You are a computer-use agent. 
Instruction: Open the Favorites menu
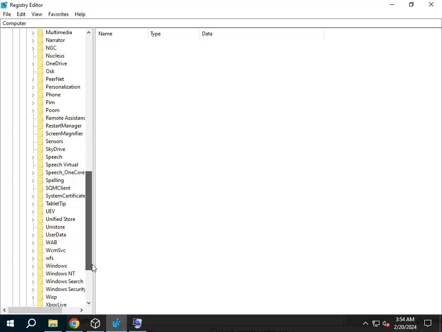coord(58,14)
